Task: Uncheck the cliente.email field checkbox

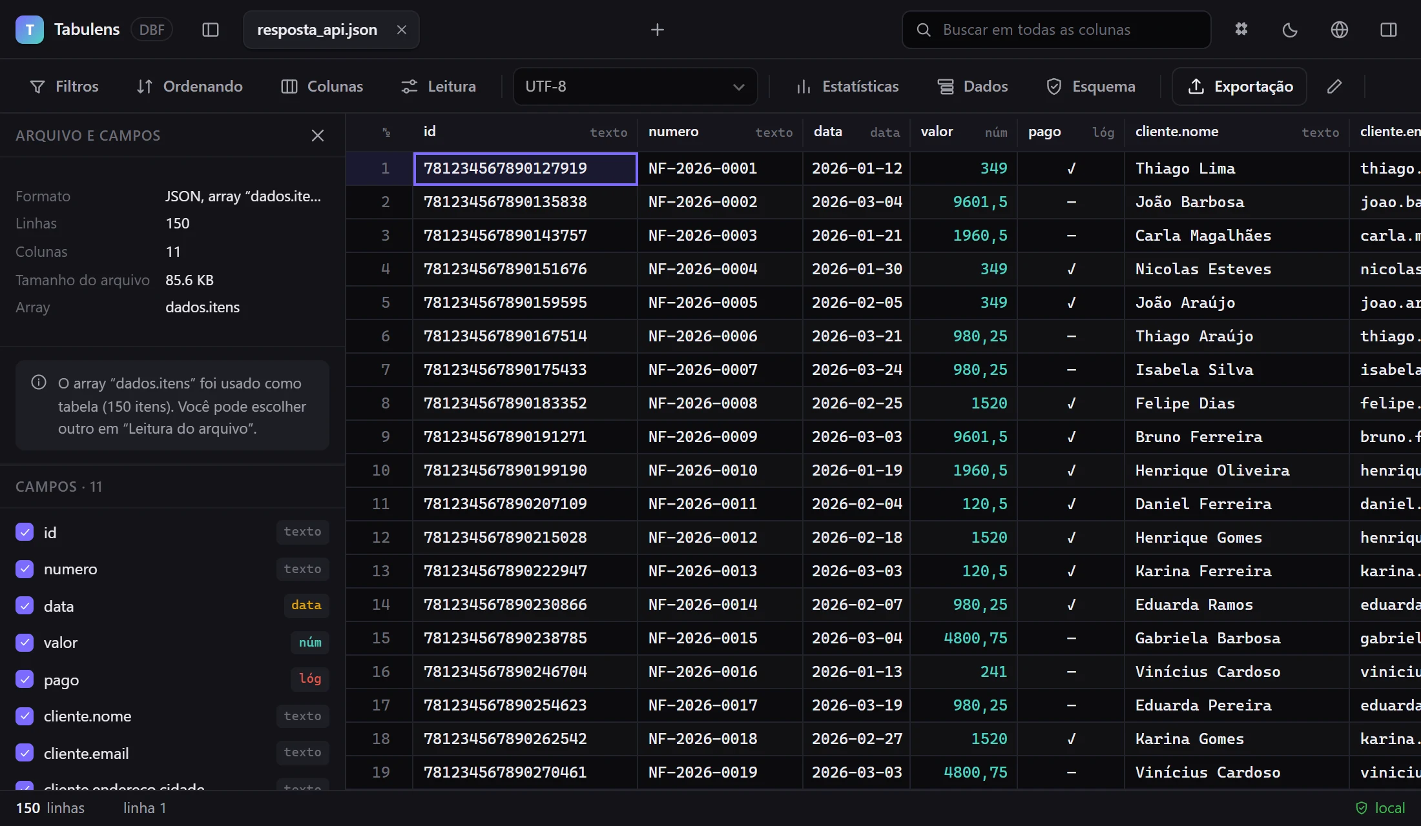Action: click(x=25, y=753)
